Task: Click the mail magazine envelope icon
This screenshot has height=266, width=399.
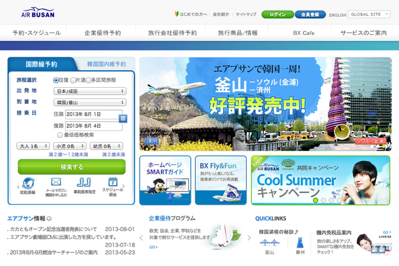Action: pos(56,182)
